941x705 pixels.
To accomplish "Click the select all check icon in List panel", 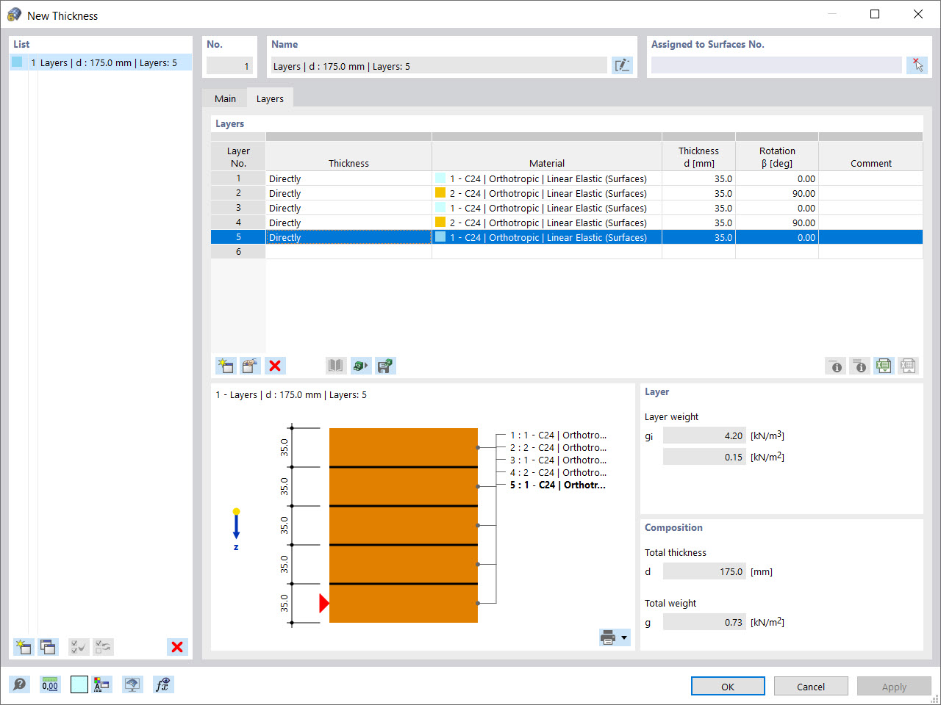I will coord(79,647).
